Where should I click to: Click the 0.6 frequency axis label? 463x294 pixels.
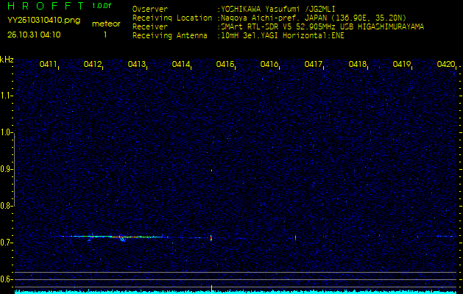tap(7, 279)
